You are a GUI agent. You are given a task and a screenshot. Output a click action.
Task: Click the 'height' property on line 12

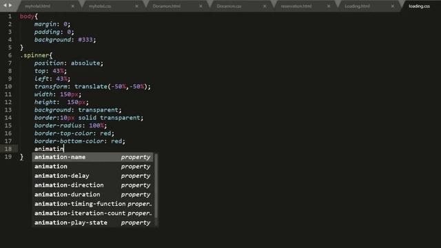pyautogui.click(x=45, y=103)
